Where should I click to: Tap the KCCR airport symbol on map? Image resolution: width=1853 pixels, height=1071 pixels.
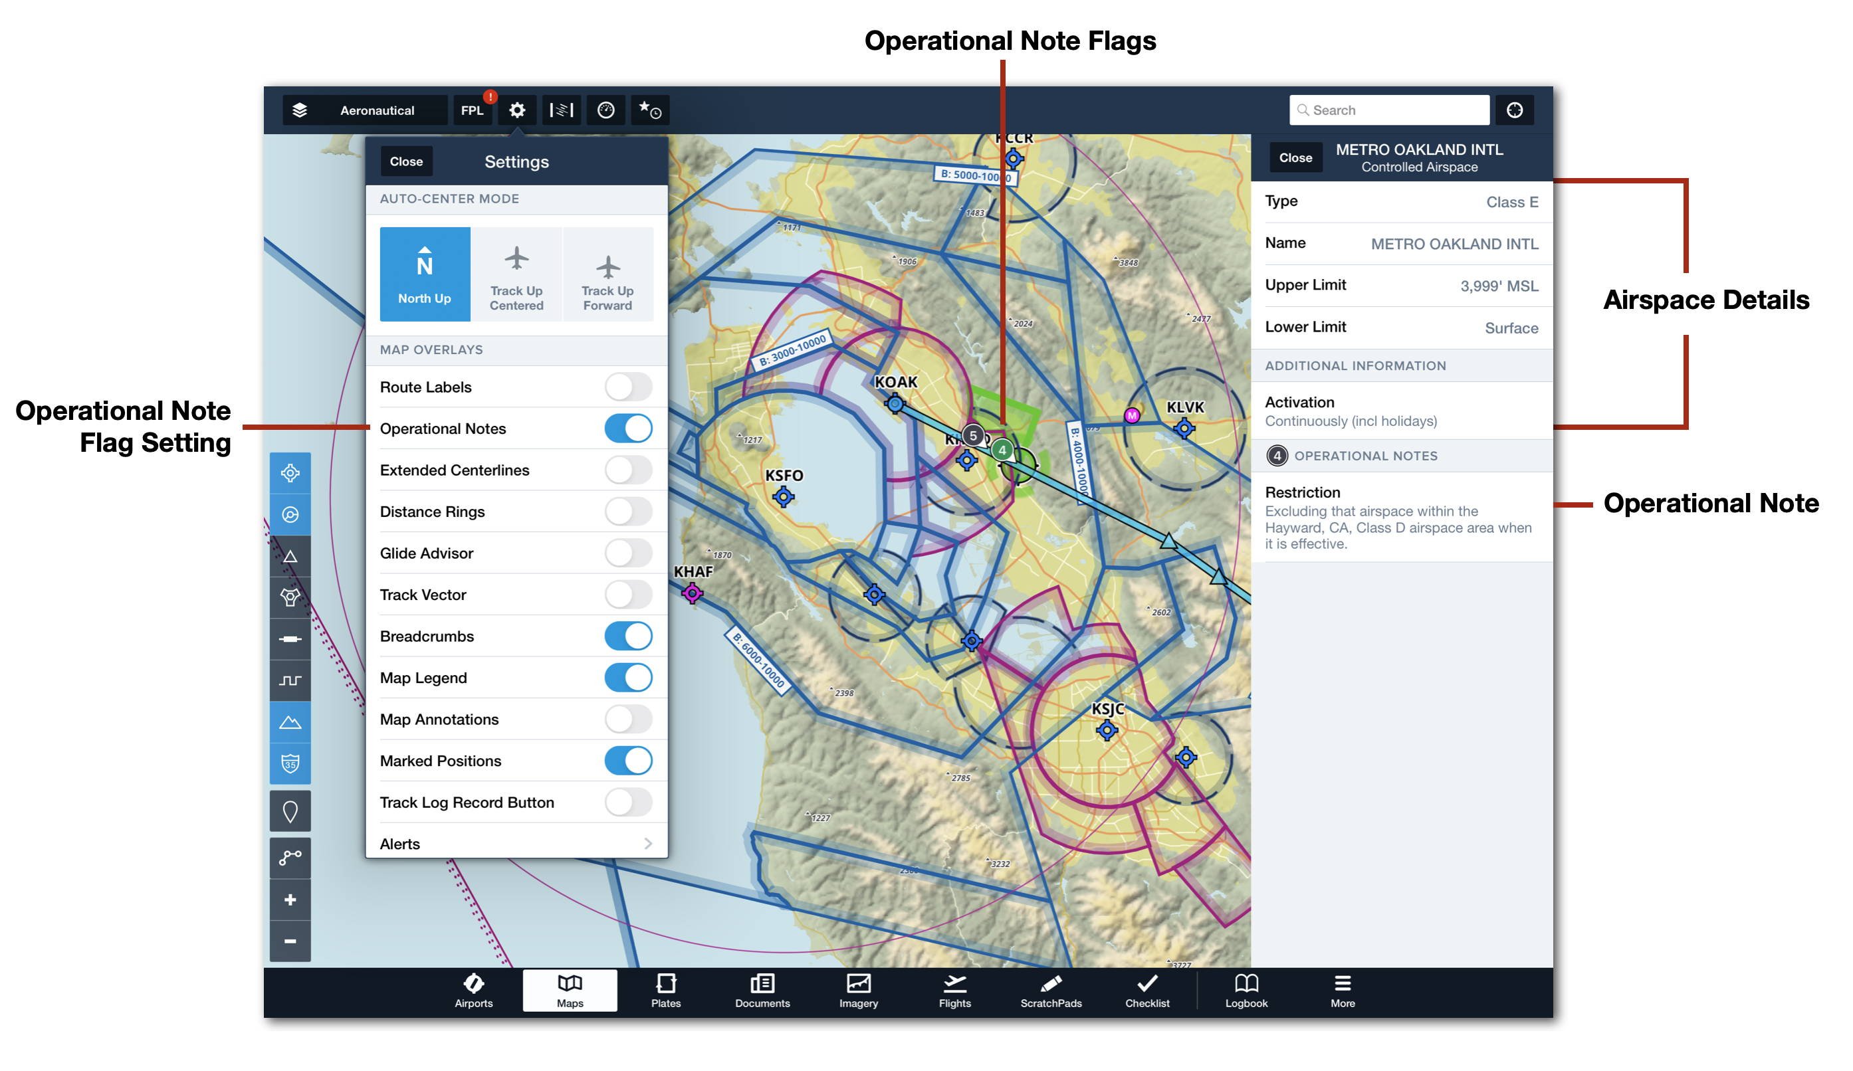point(1014,158)
